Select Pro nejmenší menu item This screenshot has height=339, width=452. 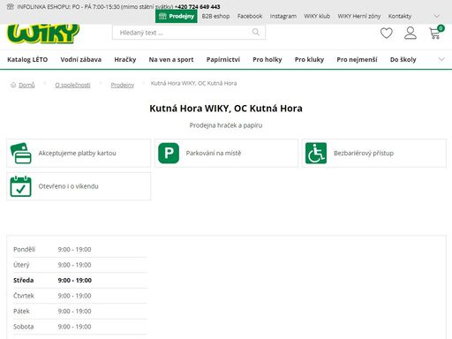(357, 59)
